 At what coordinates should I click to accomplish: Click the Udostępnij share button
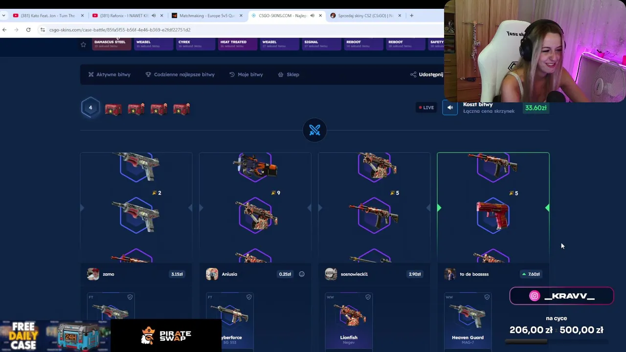[426, 74]
